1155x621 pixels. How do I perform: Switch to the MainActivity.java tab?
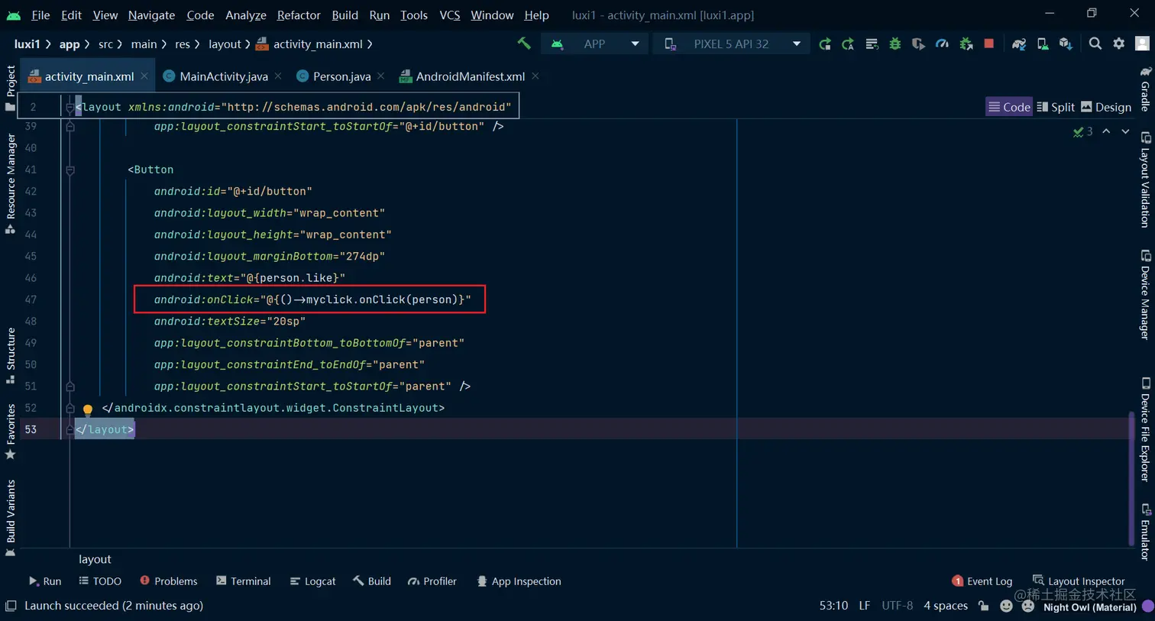pyautogui.click(x=223, y=76)
